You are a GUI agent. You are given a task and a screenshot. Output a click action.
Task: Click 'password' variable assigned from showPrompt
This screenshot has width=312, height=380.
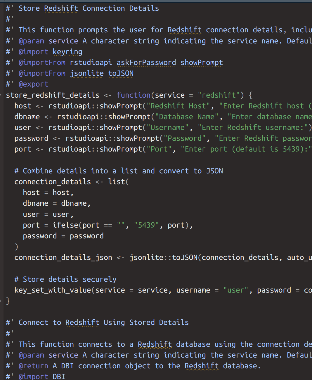point(31,138)
